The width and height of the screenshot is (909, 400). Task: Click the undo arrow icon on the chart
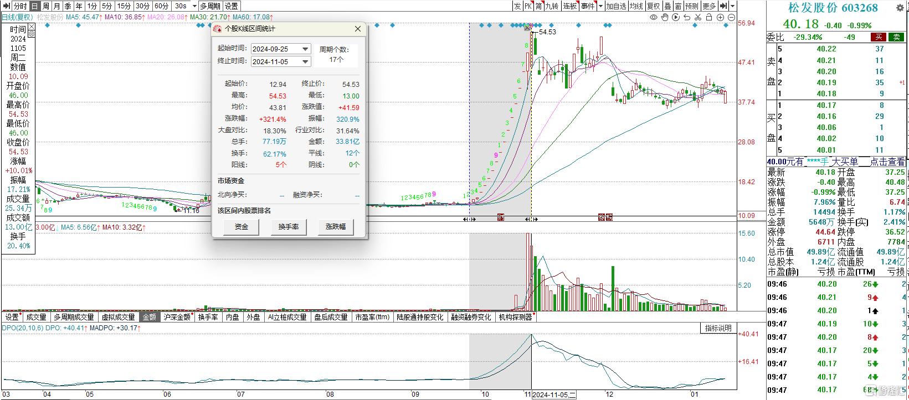point(687,18)
